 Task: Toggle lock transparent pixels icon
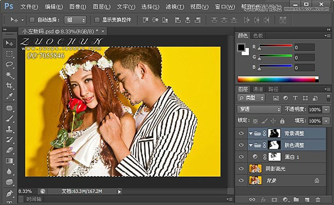pos(255,121)
